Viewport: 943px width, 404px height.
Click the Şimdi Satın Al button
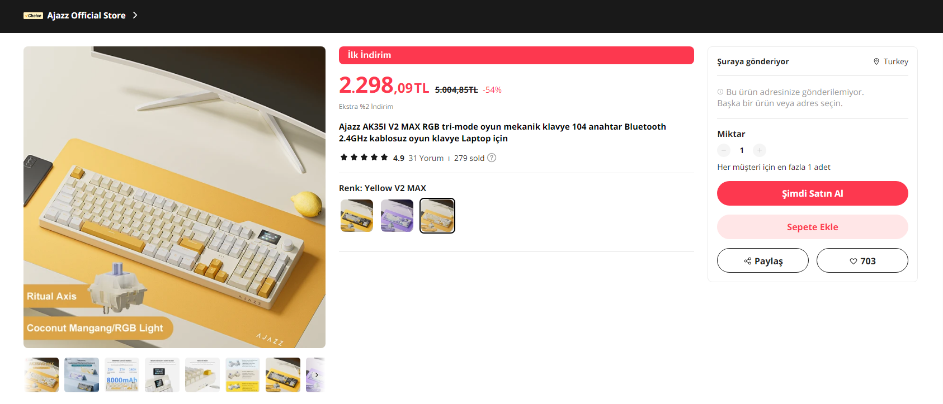coord(812,193)
